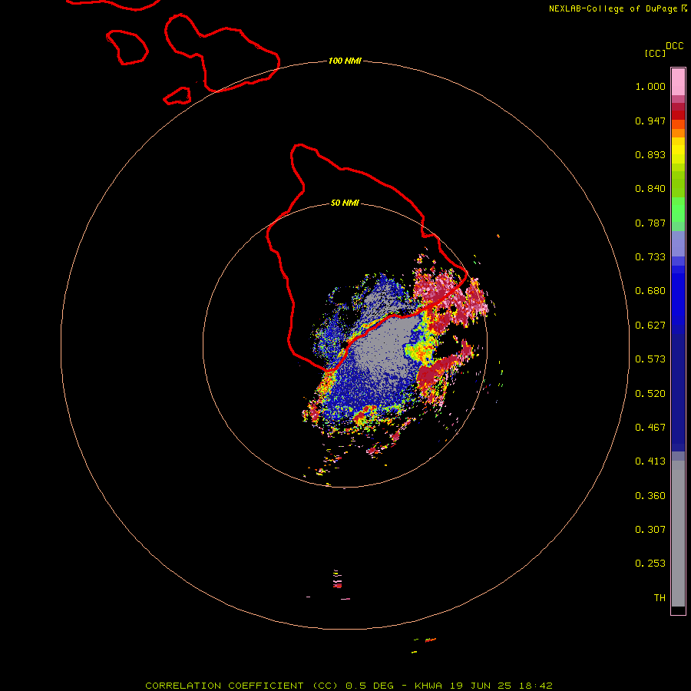The width and height of the screenshot is (691, 691).
Task: Click the 0.627 scale value
Action: (650, 326)
